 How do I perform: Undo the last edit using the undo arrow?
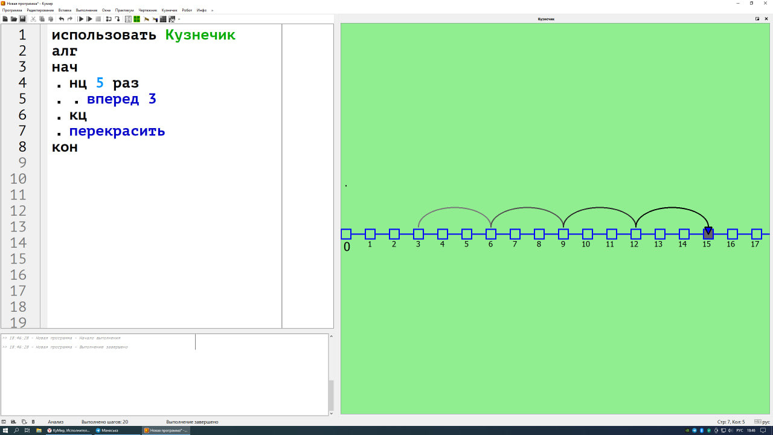[61, 19]
